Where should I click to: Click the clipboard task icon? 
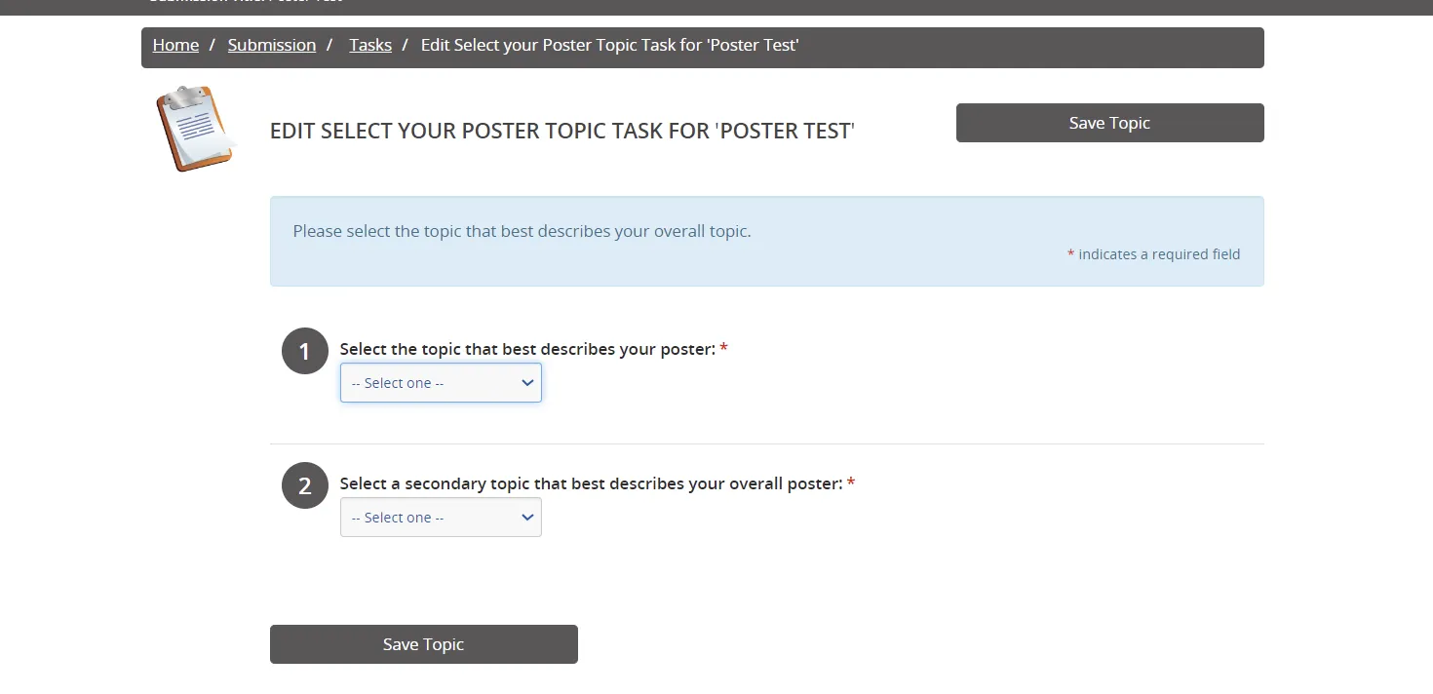pos(196,129)
